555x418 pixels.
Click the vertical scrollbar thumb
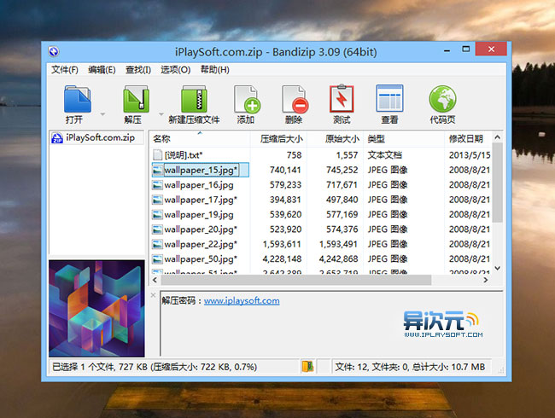(497, 183)
